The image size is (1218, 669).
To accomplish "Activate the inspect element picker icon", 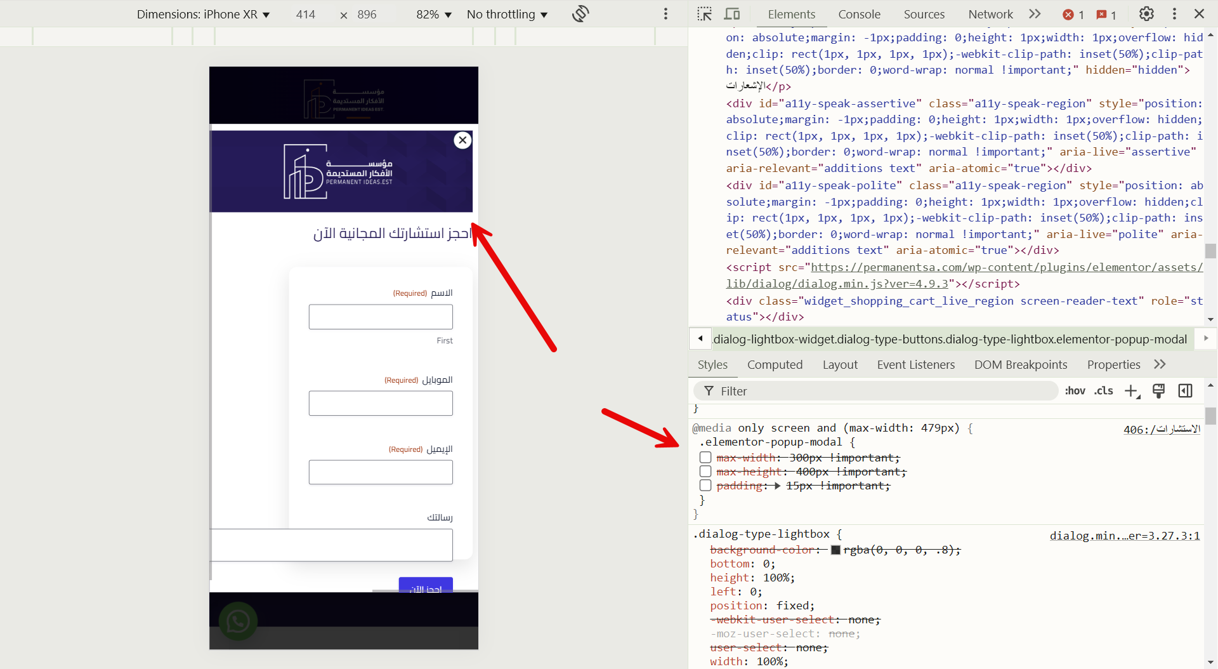I will point(704,14).
